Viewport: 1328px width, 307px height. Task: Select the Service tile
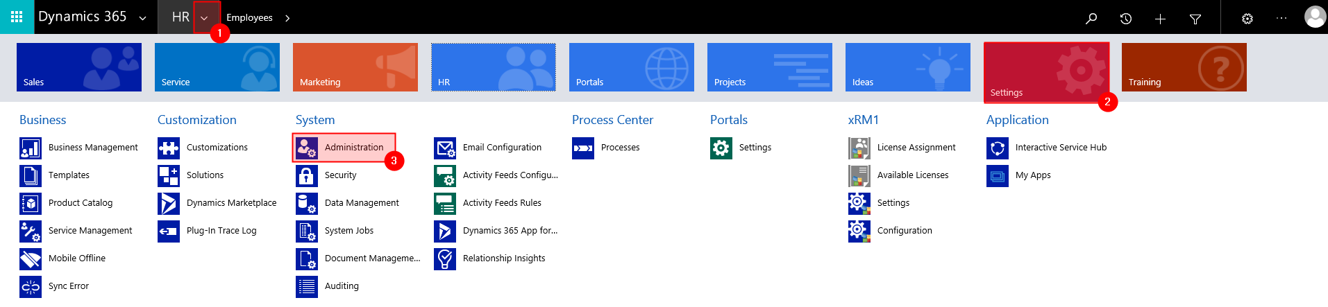(217, 67)
